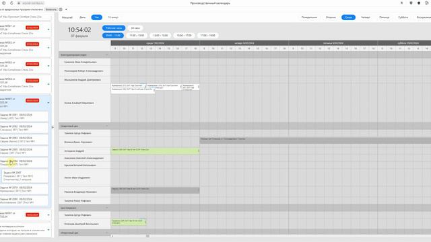Expand the last order card below task №2080
Image resolution: width=431 pixels, height=242 pixels.
(48, 215)
